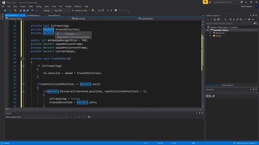The height and width of the screenshot is (145, 259).
Task: Click the feedback icon near Quick Launch
Action: pos(210,2)
